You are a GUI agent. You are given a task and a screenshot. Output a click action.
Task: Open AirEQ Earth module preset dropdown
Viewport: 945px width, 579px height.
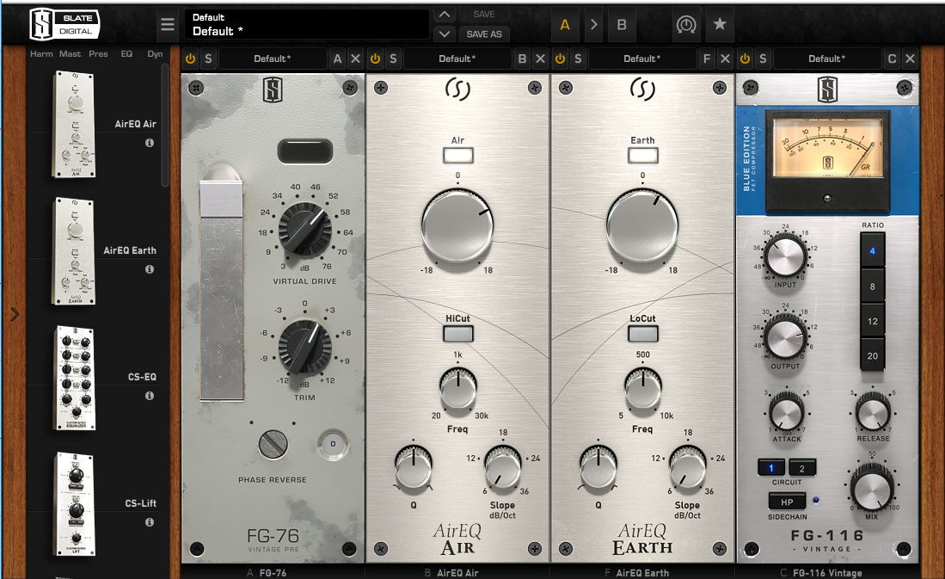(641, 59)
